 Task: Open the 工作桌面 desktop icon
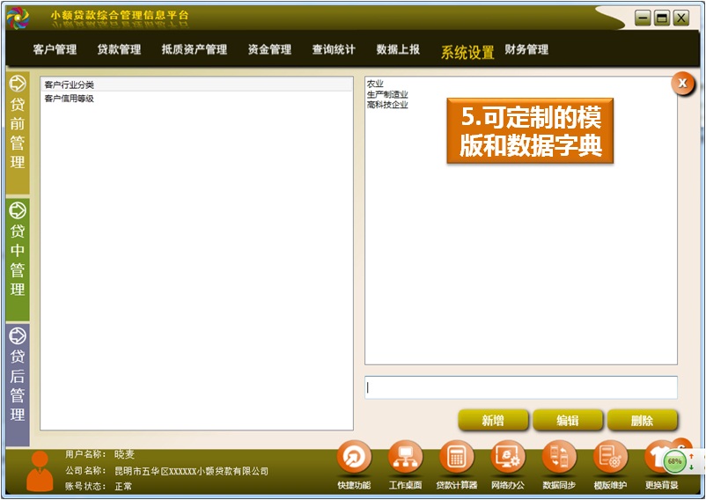(x=405, y=459)
